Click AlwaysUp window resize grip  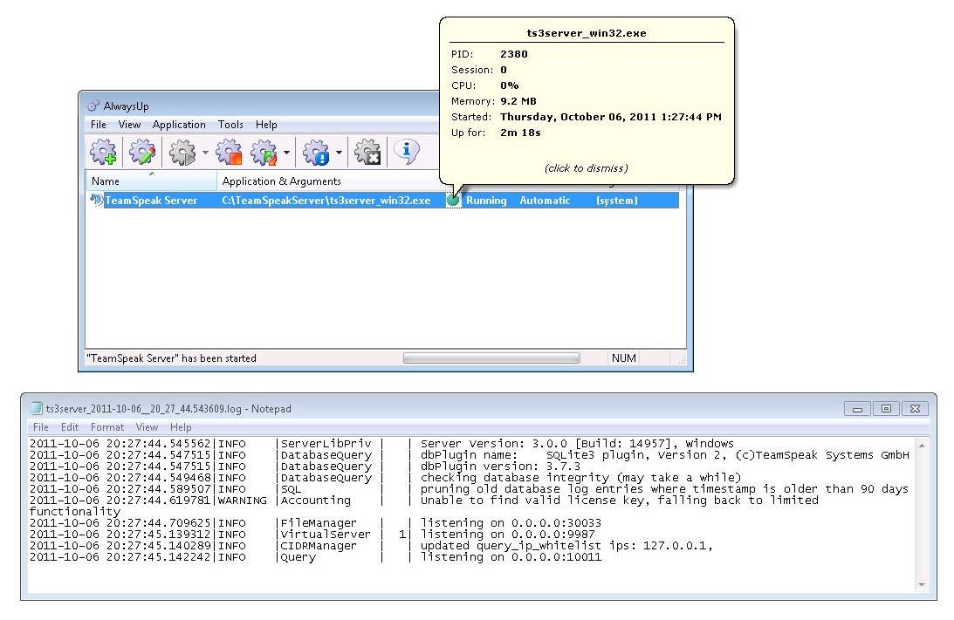[682, 360]
